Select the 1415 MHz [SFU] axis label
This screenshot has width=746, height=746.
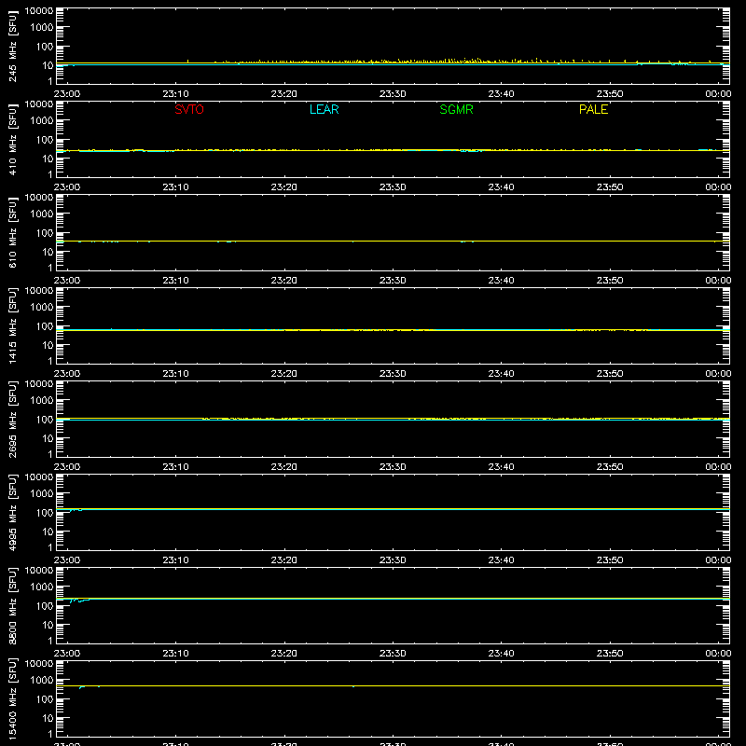click(x=12, y=325)
